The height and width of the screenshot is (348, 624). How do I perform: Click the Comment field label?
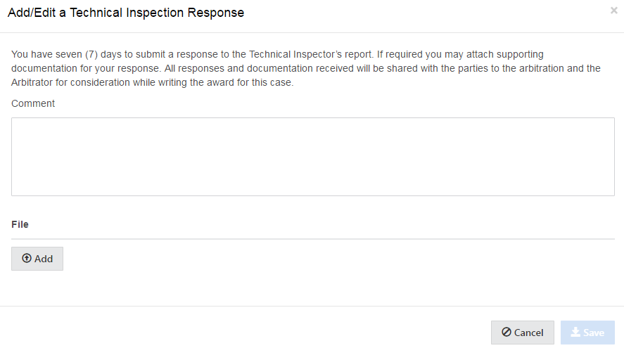coord(33,103)
